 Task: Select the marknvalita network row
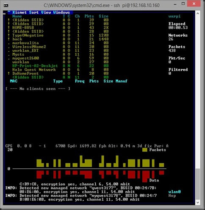click(x=58, y=43)
